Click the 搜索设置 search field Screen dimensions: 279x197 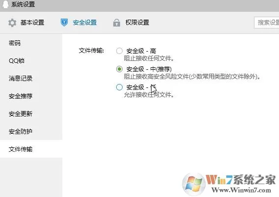[x=267, y=23]
